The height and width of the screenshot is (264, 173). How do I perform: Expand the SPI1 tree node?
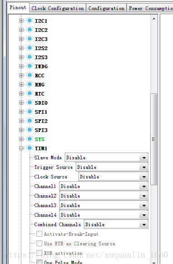pos(21,112)
